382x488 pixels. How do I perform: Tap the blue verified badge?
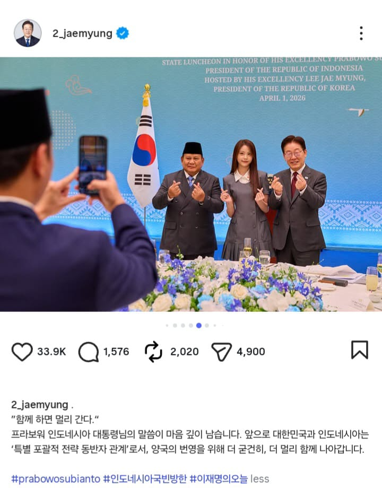pyautogui.click(x=123, y=33)
